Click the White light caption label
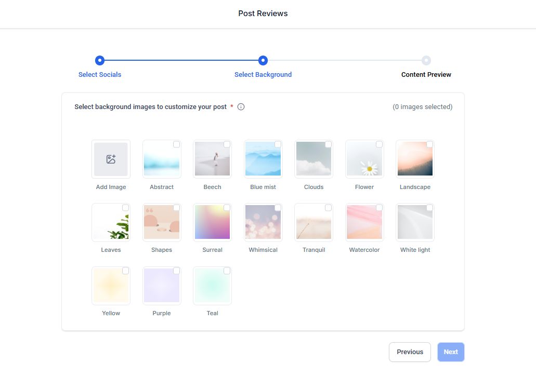This screenshot has height=391, width=536. click(415, 250)
